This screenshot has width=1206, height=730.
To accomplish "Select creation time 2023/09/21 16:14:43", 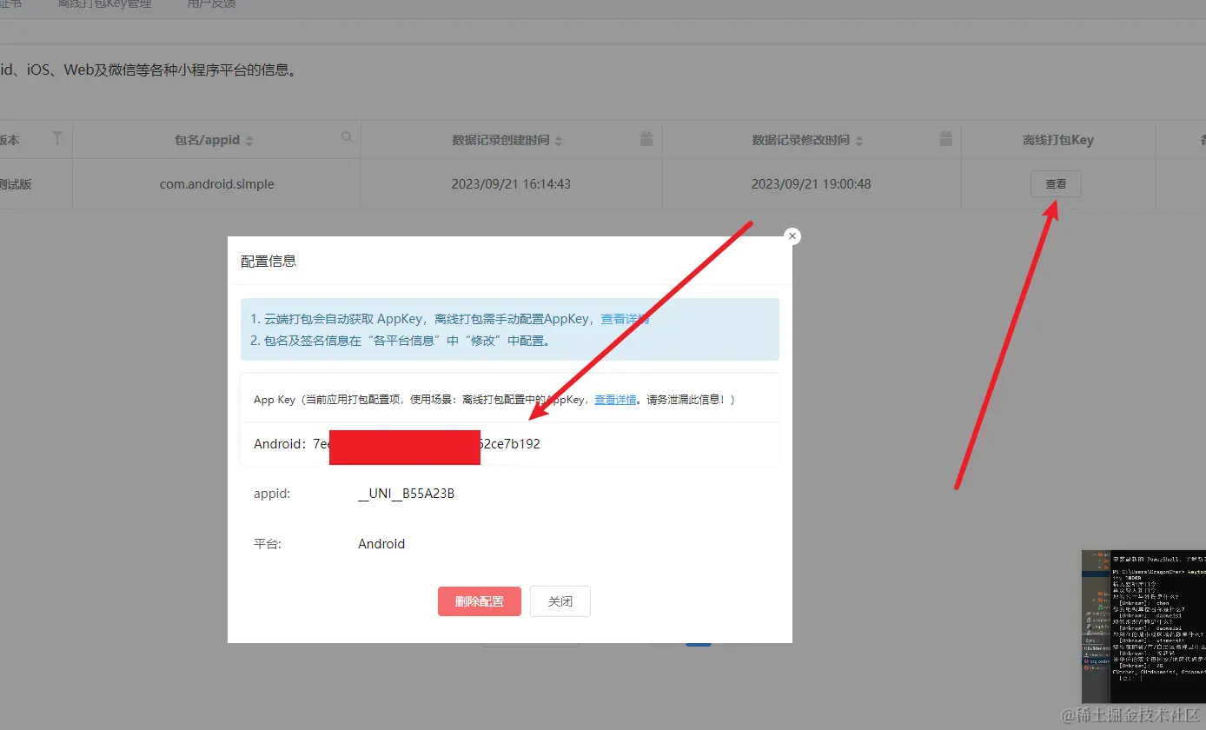I will click(511, 184).
